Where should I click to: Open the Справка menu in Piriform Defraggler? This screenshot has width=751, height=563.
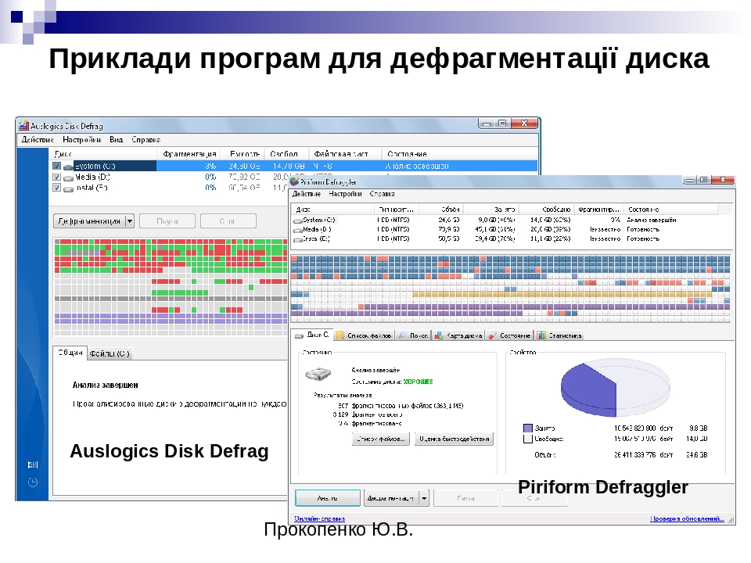point(383,194)
